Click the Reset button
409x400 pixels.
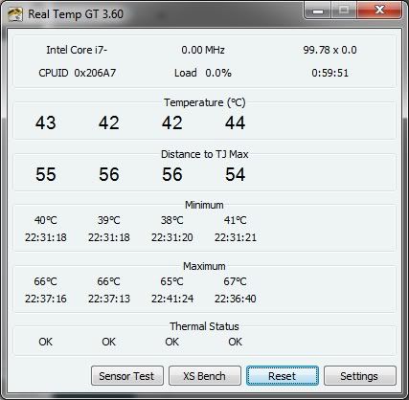click(x=283, y=376)
